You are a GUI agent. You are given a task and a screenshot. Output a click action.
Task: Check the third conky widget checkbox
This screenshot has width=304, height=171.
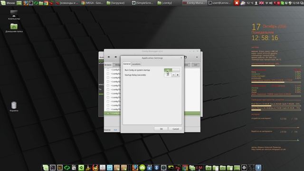[x=108, y=77]
